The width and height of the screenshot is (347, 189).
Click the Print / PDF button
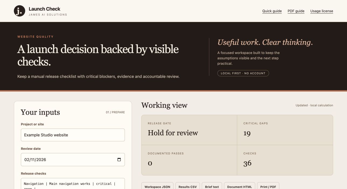pyautogui.click(x=268, y=186)
